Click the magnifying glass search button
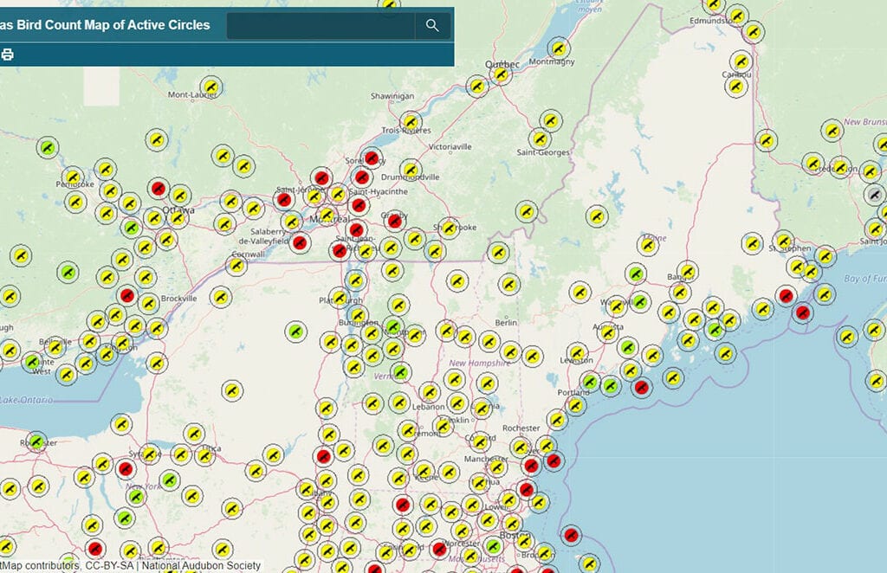The image size is (887, 573). point(432,25)
